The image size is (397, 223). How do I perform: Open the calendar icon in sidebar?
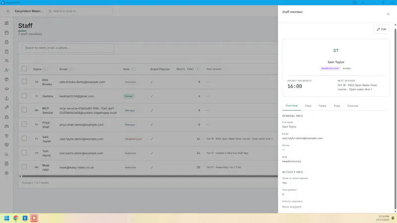click(6, 33)
